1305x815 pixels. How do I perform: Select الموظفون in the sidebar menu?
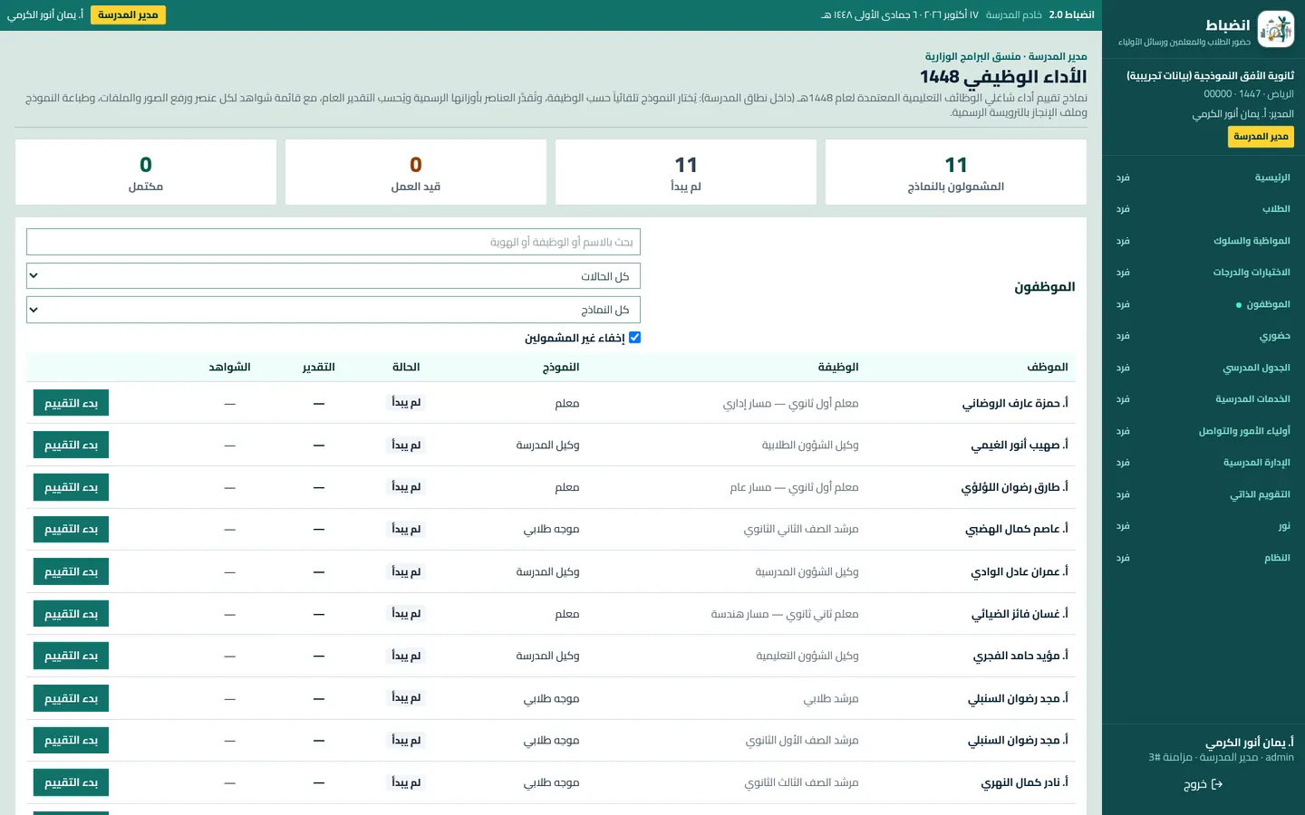click(1268, 304)
